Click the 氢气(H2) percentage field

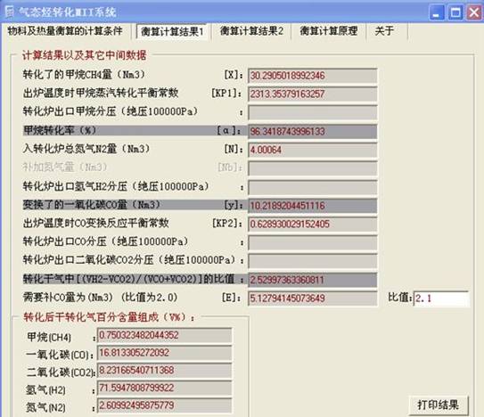pyautogui.click(x=165, y=388)
